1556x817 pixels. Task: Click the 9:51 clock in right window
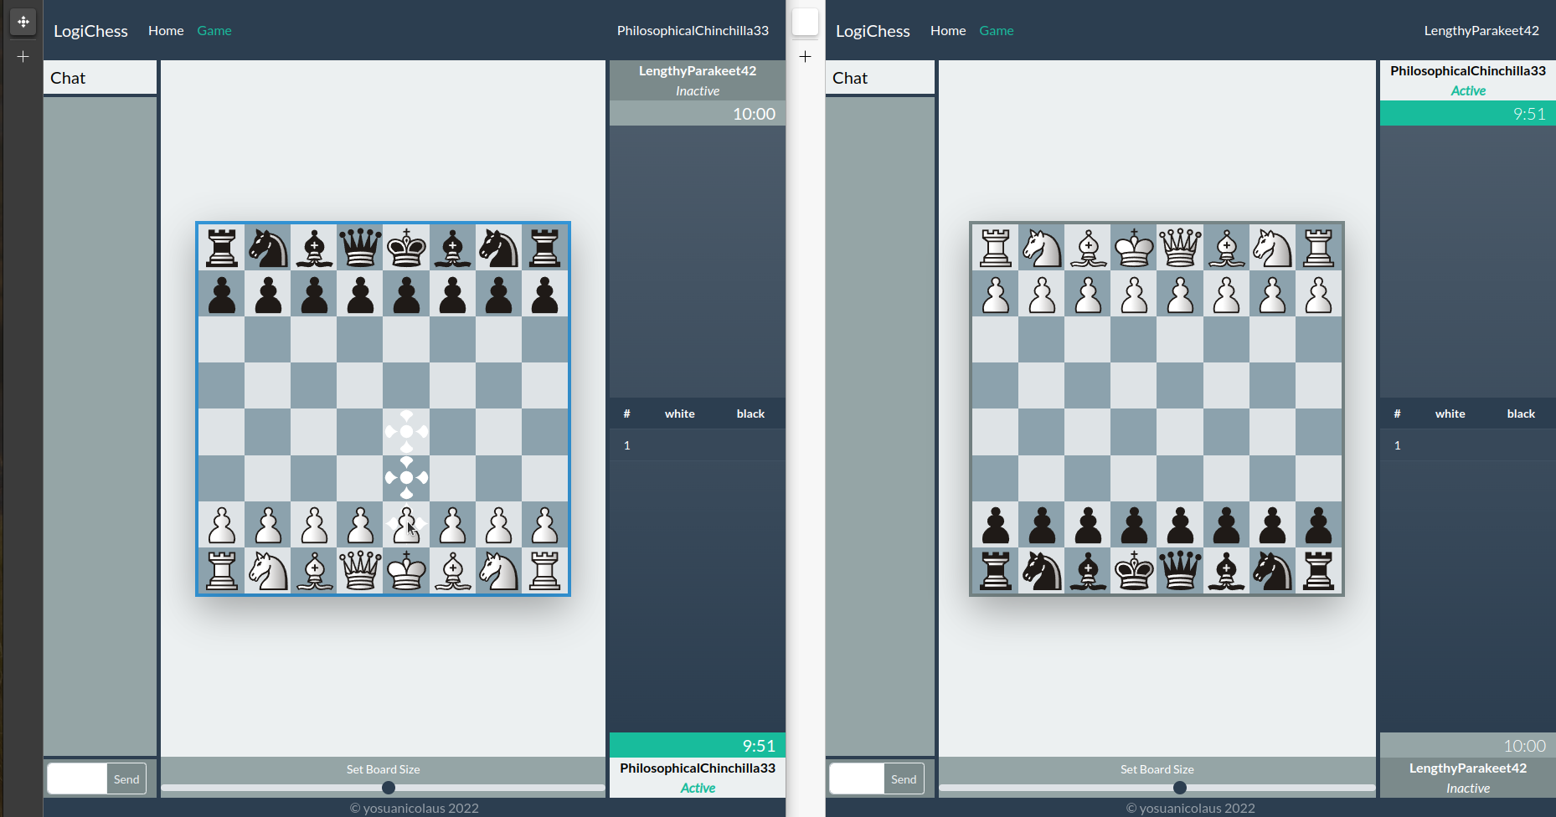point(1468,114)
